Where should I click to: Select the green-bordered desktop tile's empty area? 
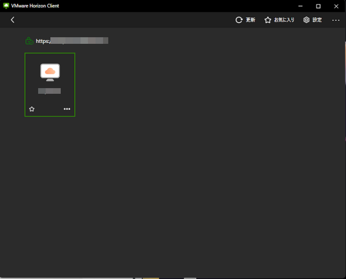50,102
